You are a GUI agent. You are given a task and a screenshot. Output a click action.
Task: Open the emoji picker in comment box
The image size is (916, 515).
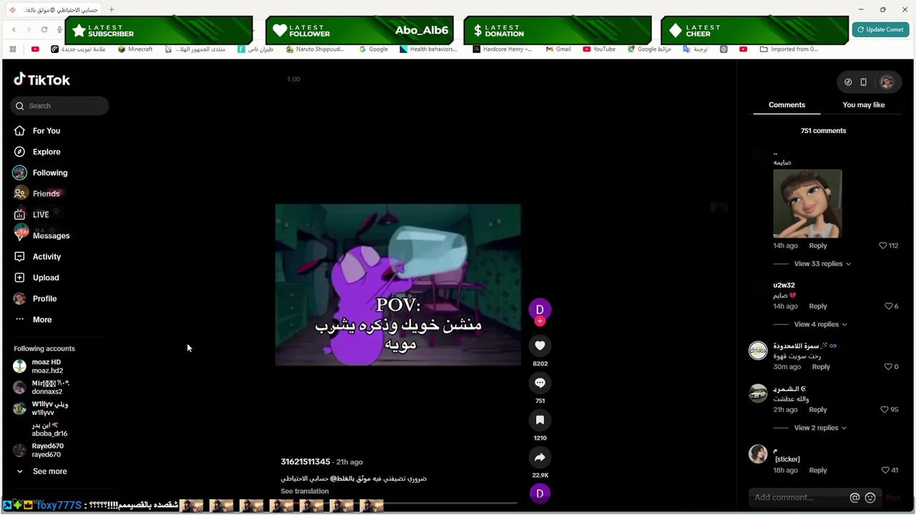pyautogui.click(x=870, y=498)
